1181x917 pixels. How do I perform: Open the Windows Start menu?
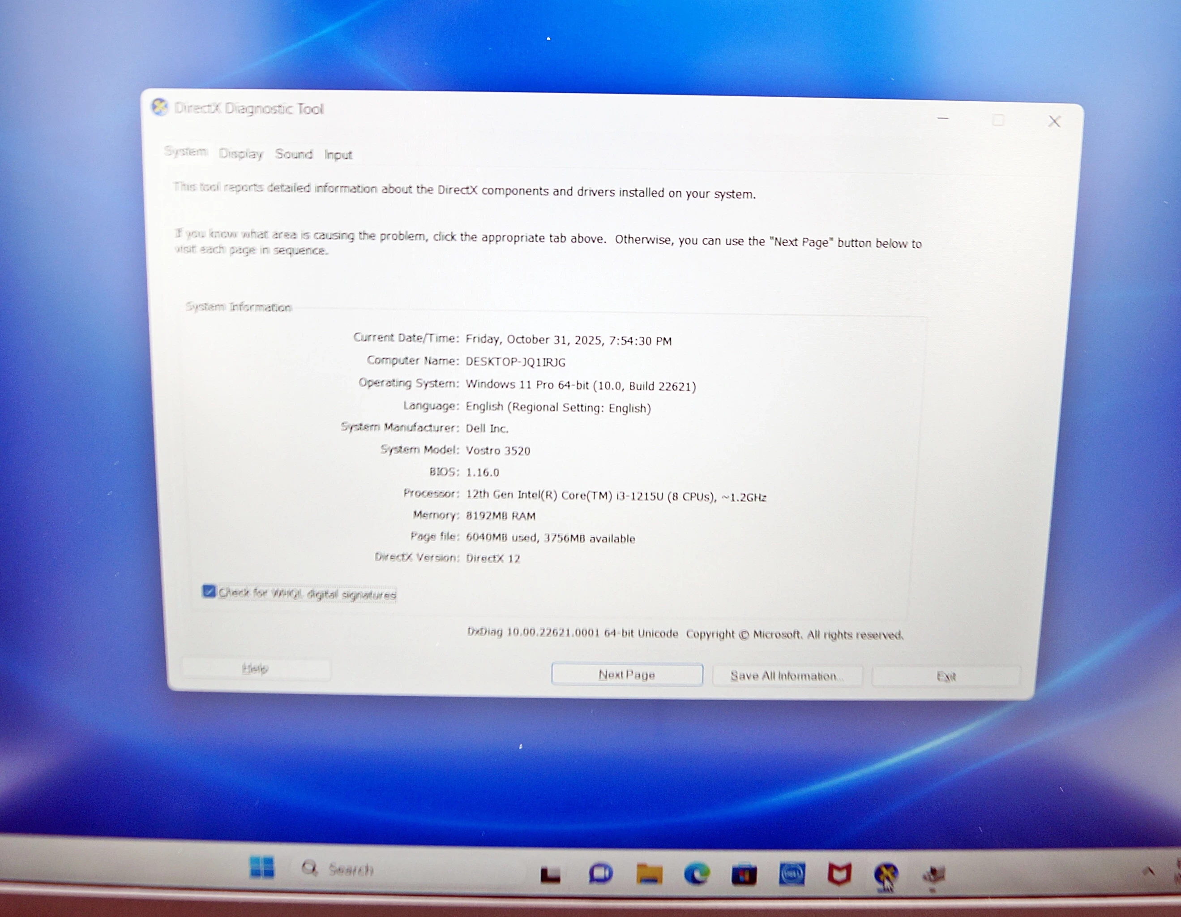[262, 867]
